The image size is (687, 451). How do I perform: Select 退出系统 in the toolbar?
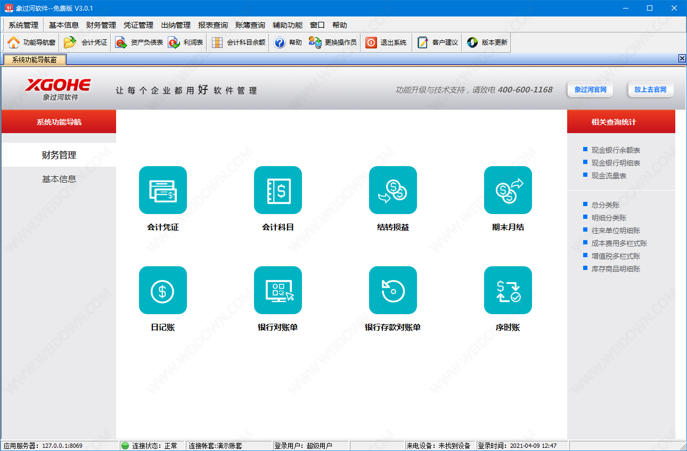[387, 43]
